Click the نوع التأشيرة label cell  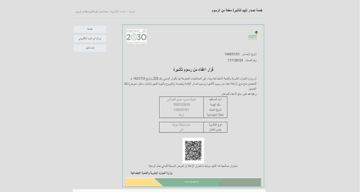click(x=215, y=125)
